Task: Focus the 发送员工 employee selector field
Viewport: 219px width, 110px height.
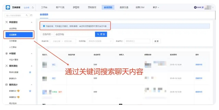Action: click(137, 41)
